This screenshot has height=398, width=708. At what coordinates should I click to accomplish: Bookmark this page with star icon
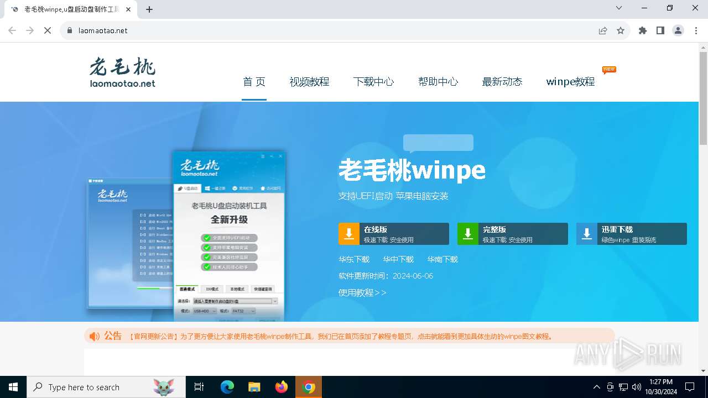[x=621, y=30]
